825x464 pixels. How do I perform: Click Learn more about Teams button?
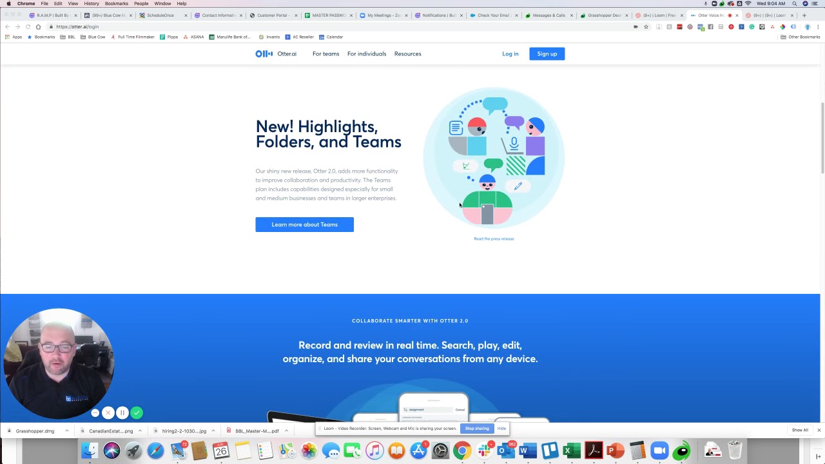point(304,224)
